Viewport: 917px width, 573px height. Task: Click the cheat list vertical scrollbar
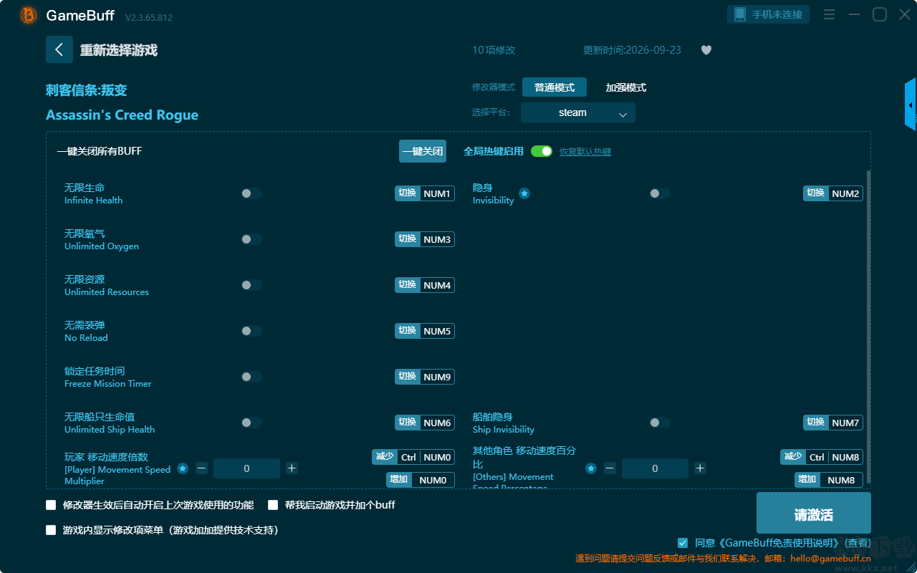(x=869, y=327)
